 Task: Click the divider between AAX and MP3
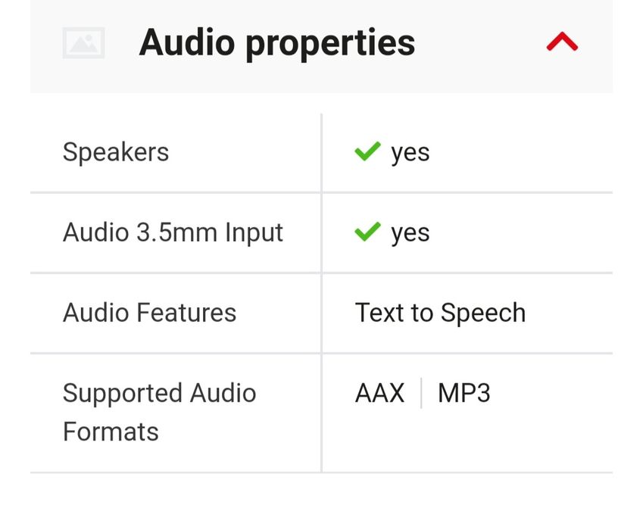pos(421,394)
